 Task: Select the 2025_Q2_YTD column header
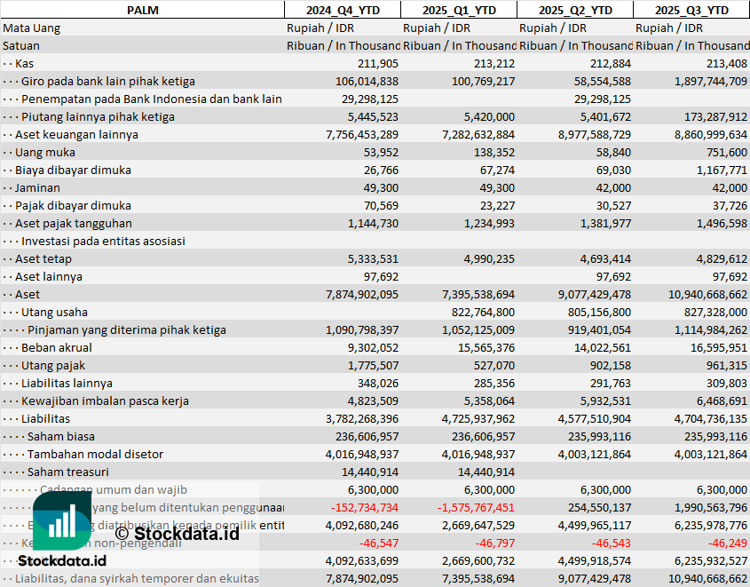(574, 10)
